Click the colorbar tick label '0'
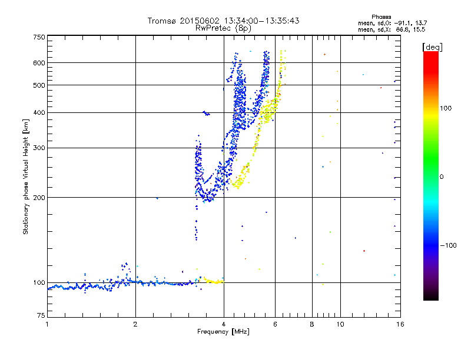The image size is (471, 353). pos(442,177)
